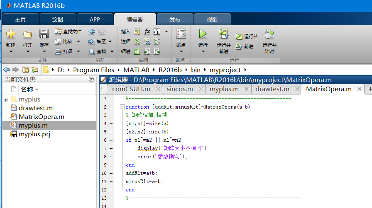372x208 pixels.
Task: Click the wrap comments icon
Action: 157,41
